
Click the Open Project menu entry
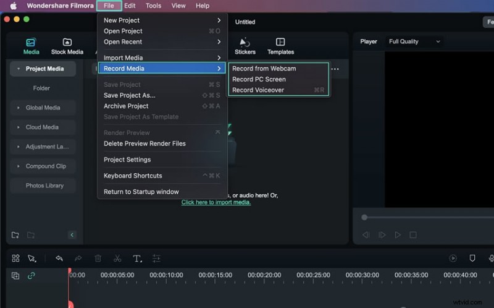[162, 31]
